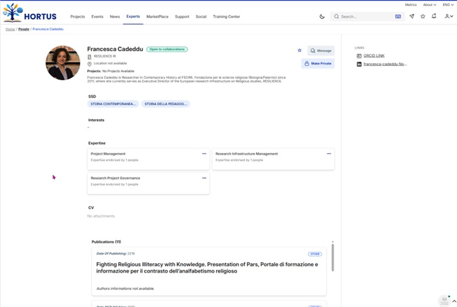Open the News section

click(115, 16)
